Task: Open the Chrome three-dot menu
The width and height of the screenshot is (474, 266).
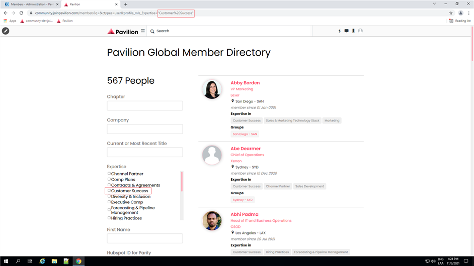Action: coord(468,13)
